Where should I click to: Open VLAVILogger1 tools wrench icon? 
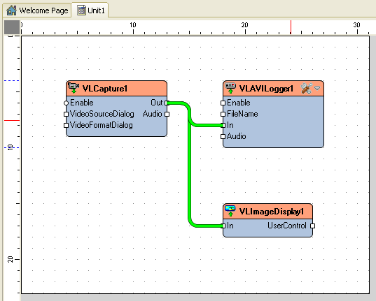click(x=307, y=88)
